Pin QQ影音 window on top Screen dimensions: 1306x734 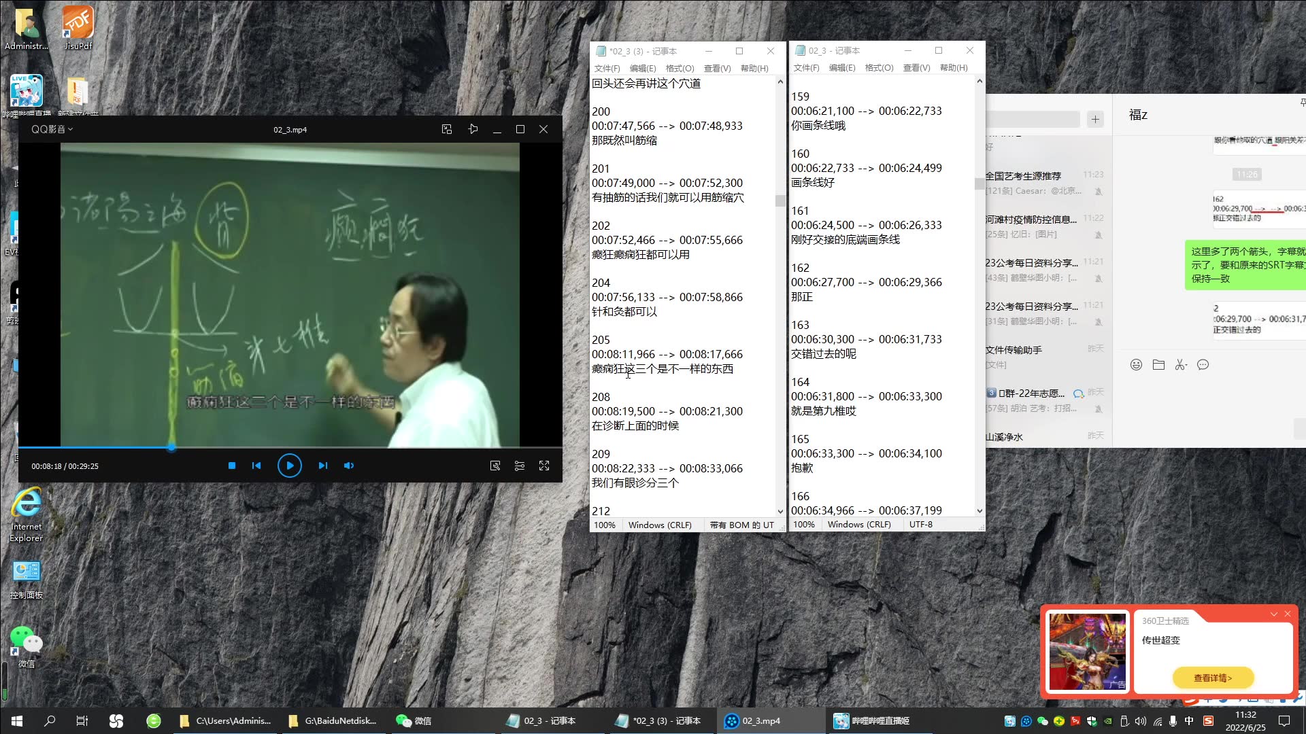[473, 129]
